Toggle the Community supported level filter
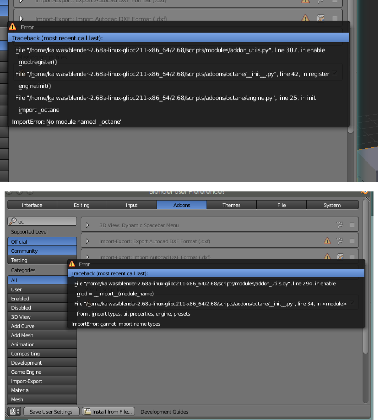378x420 pixels. (x=42, y=251)
